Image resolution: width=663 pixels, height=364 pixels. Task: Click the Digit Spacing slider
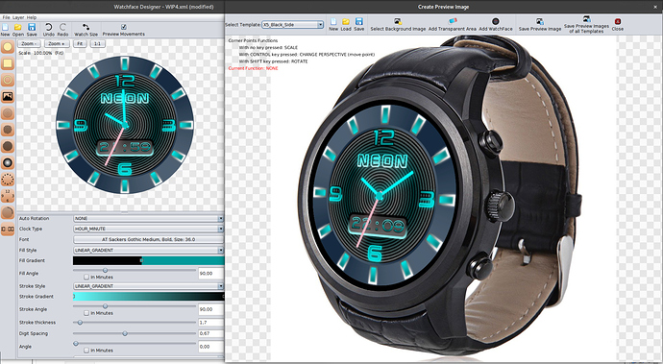point(135,333)
